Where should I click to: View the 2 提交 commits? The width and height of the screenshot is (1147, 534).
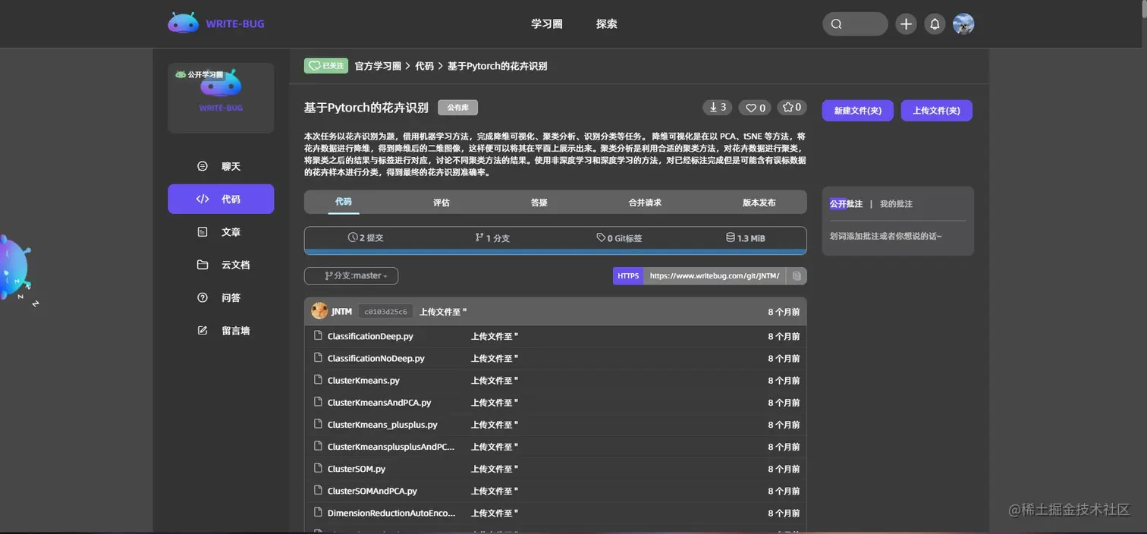366,238
